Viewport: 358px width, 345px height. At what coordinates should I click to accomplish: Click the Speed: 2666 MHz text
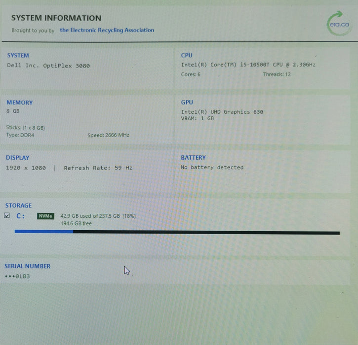tap(109, 135)
